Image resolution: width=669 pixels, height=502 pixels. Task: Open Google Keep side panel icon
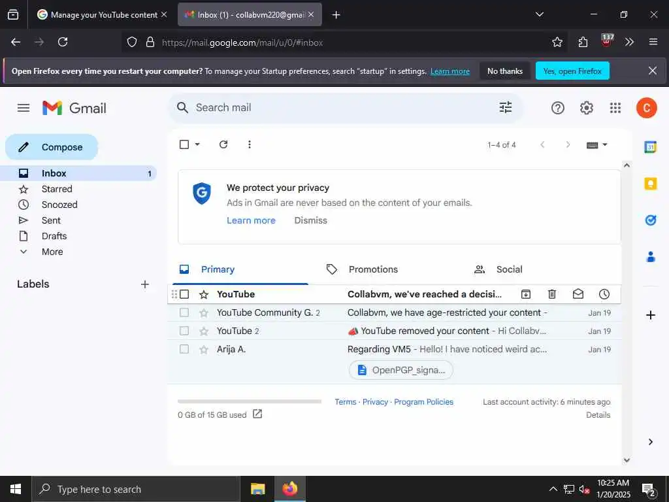click(x=650, y=184)
